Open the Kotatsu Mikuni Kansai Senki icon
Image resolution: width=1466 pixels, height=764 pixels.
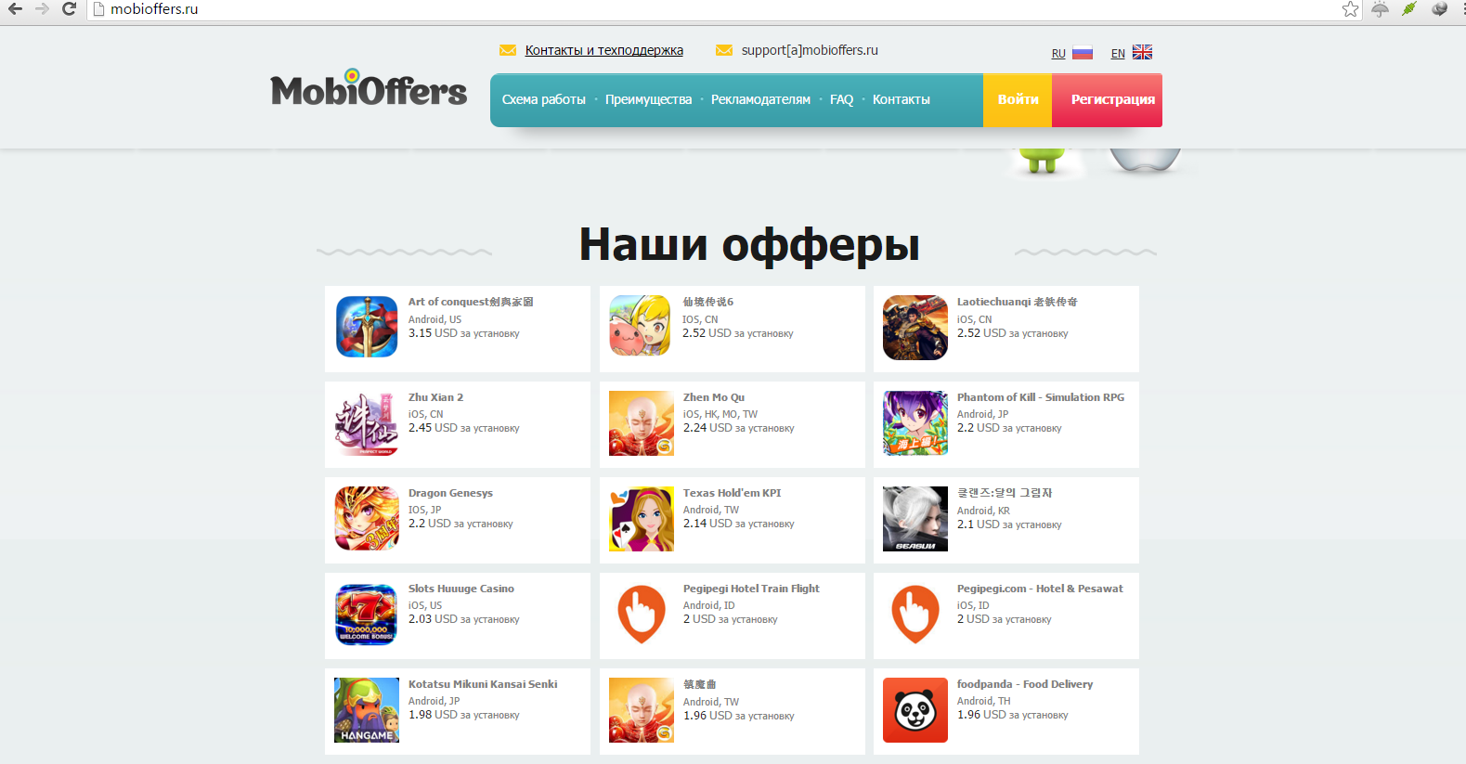(367, 710)
